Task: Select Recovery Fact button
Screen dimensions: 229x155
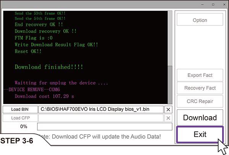Action: [200, 88]
